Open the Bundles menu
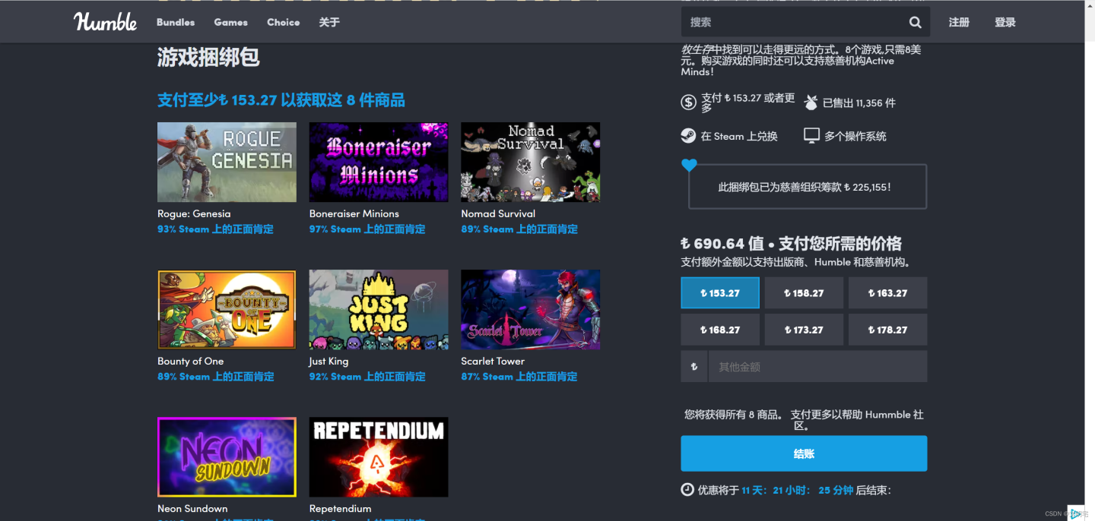 (176, 22)
